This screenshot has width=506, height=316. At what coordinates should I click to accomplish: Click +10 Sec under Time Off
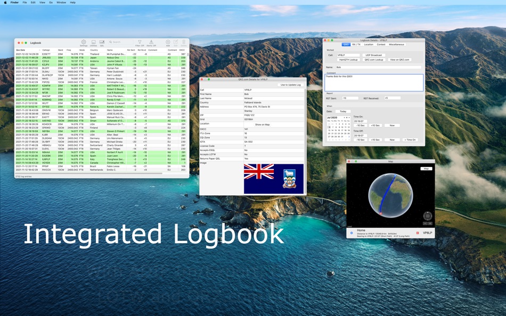(x=376, y=140)
